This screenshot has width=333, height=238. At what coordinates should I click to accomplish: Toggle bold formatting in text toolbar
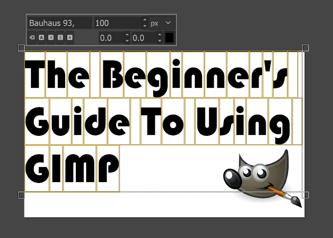tap(42, 37)
